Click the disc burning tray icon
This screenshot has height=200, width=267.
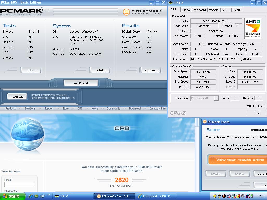(x=238, y=196)
